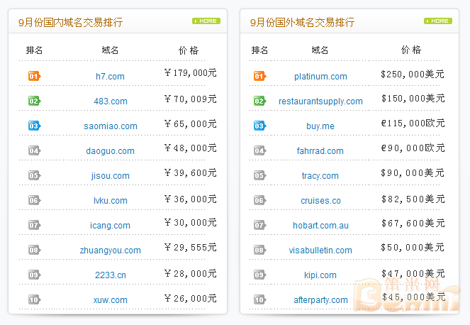This screenshot has height=325, width=470.
Task: Open the h7.com domain link
Action: 110,76
